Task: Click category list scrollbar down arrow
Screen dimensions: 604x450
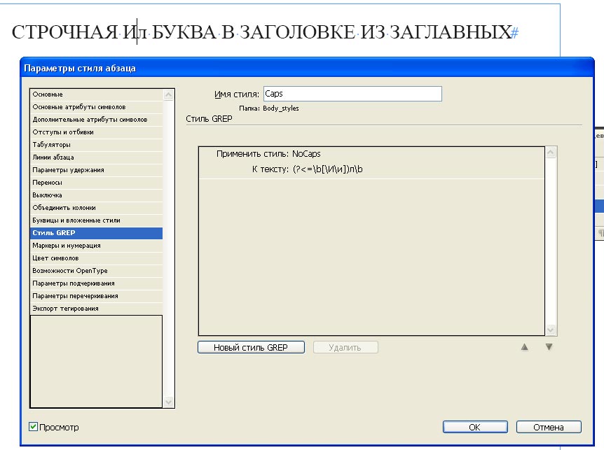Action: (x=168, y=402)
